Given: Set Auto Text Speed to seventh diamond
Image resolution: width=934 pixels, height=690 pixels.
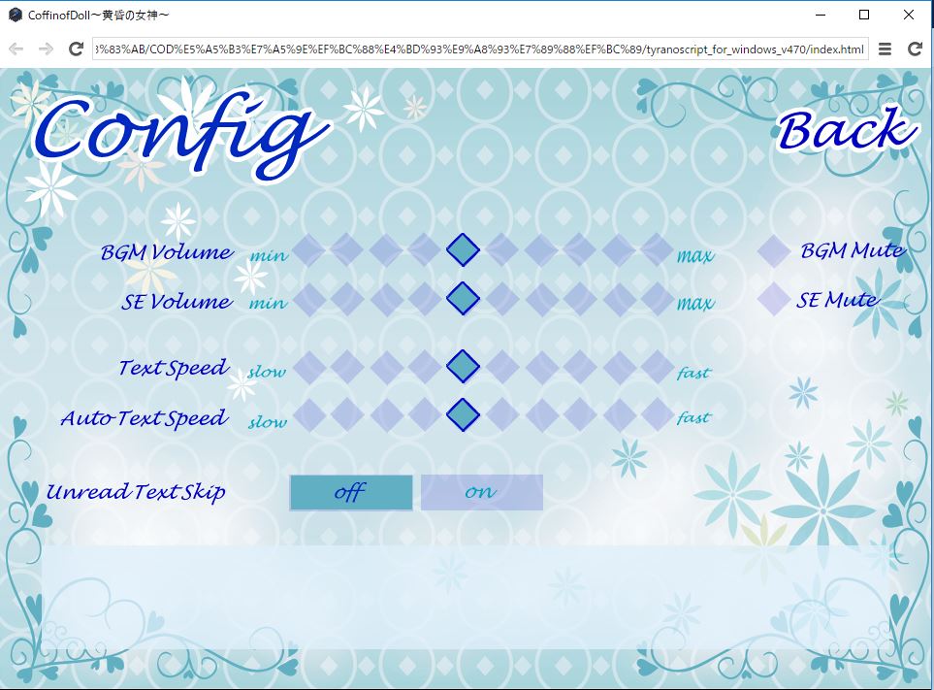Looking at the screenshot, I should 541,414.
